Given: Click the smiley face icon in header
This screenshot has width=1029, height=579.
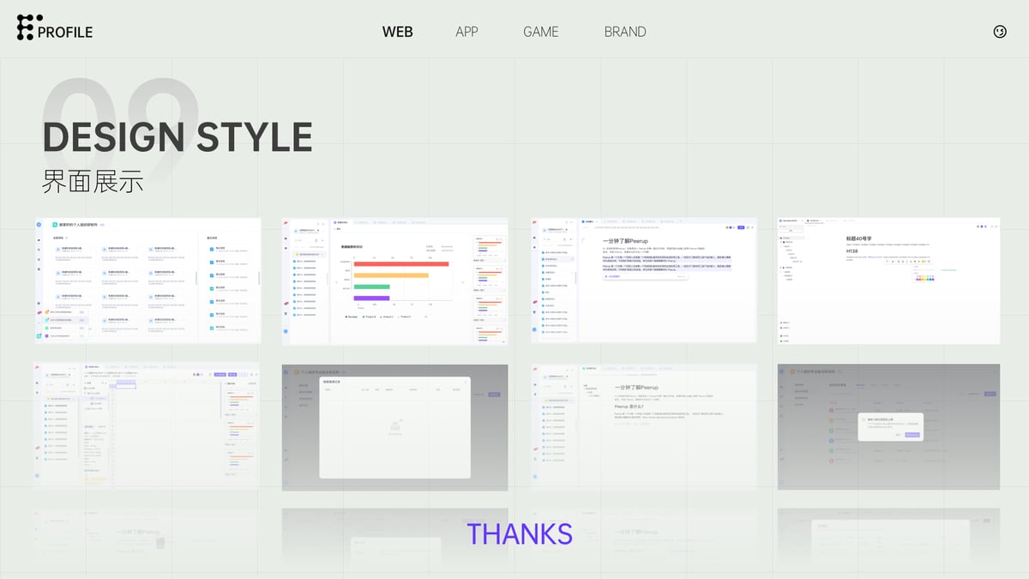Looking at the screenshot, I should click(x=999, y=32).
